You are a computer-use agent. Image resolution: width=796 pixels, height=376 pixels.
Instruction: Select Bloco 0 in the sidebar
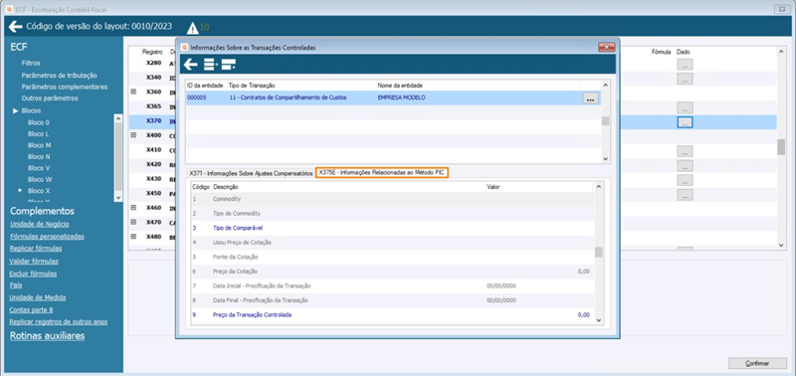[39, 122]
